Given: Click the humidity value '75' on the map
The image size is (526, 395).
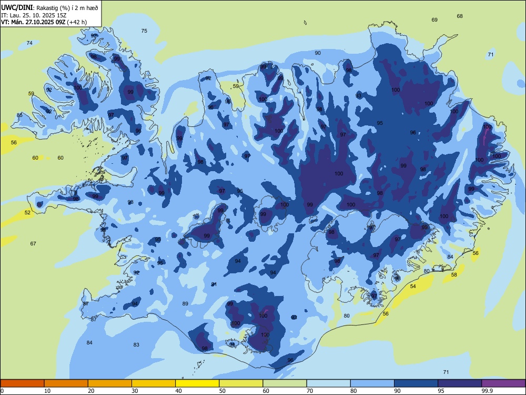Looking at the screenshot, I should (x=144, y=31).
